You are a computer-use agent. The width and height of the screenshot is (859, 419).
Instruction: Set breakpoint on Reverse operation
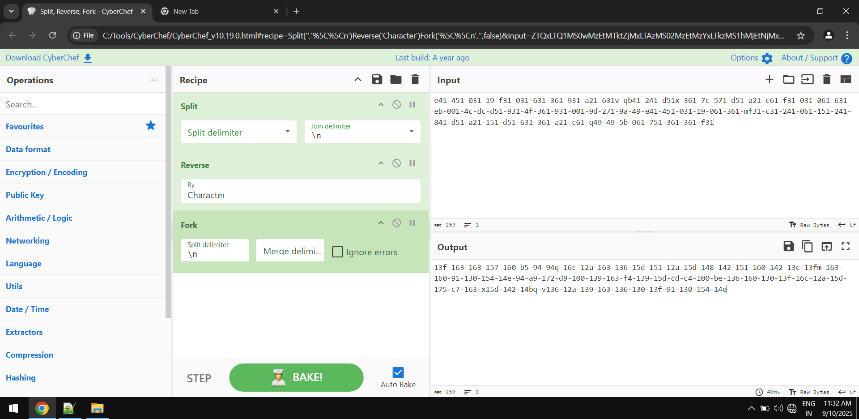(412, 163)
